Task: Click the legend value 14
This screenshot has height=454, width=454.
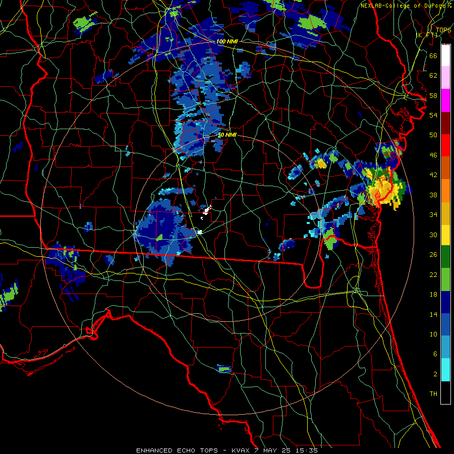Action: [x=433, y=314]
